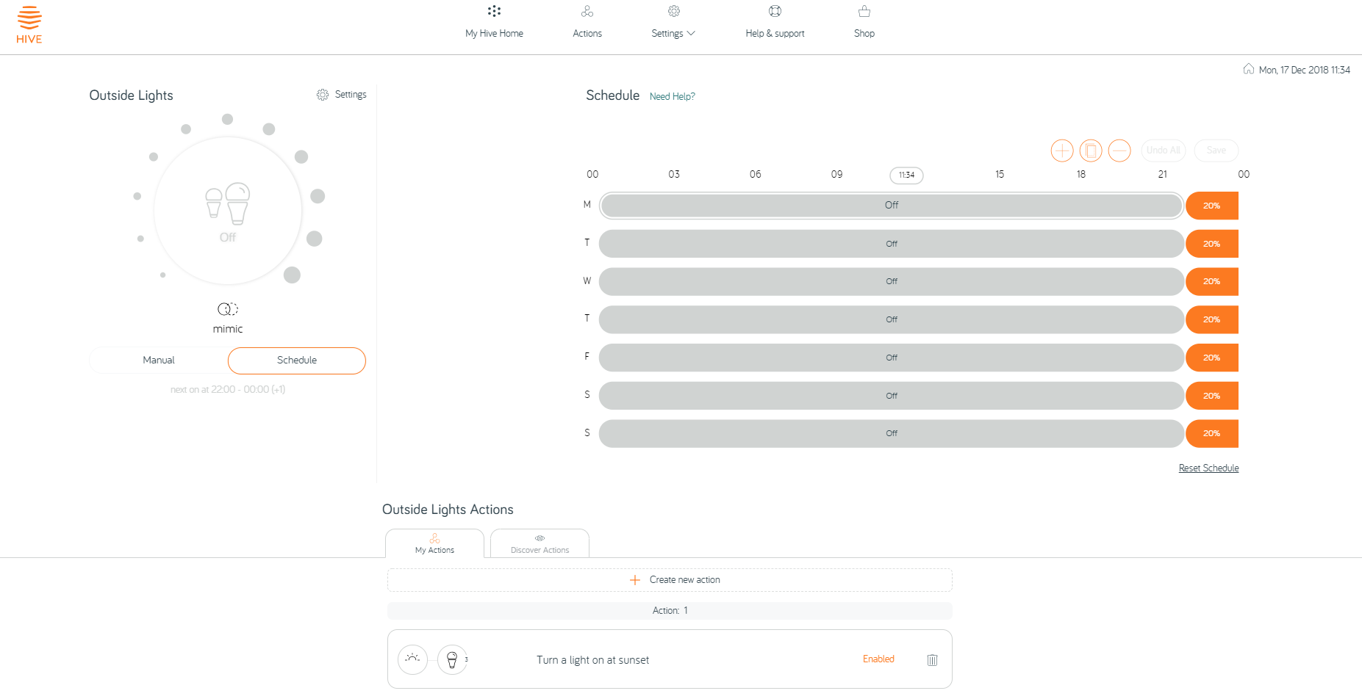Select the largest brightness dot on the dial

click(x=292, y=275)
